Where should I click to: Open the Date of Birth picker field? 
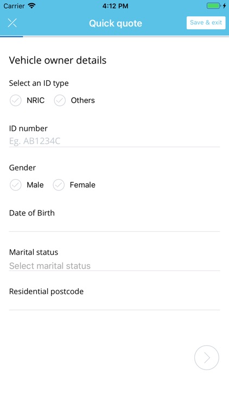click(x=114, y=225)
